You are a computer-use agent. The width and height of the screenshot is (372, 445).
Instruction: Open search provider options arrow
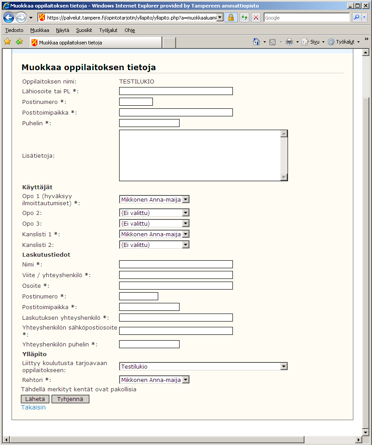[x=364, y=18]
